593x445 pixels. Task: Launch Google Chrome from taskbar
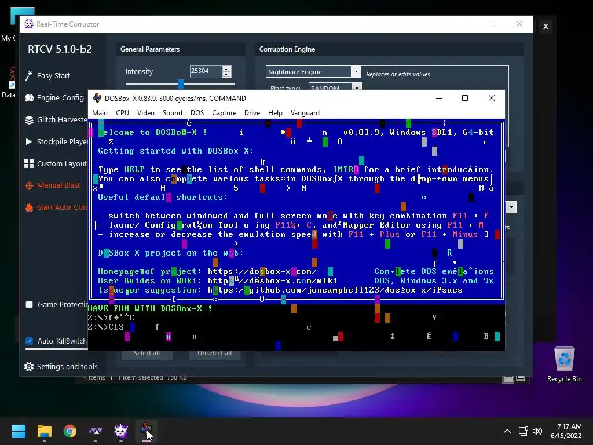[70, 431]
